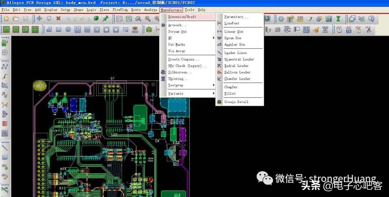Select the Add Circle shape tool

(68, 30)
